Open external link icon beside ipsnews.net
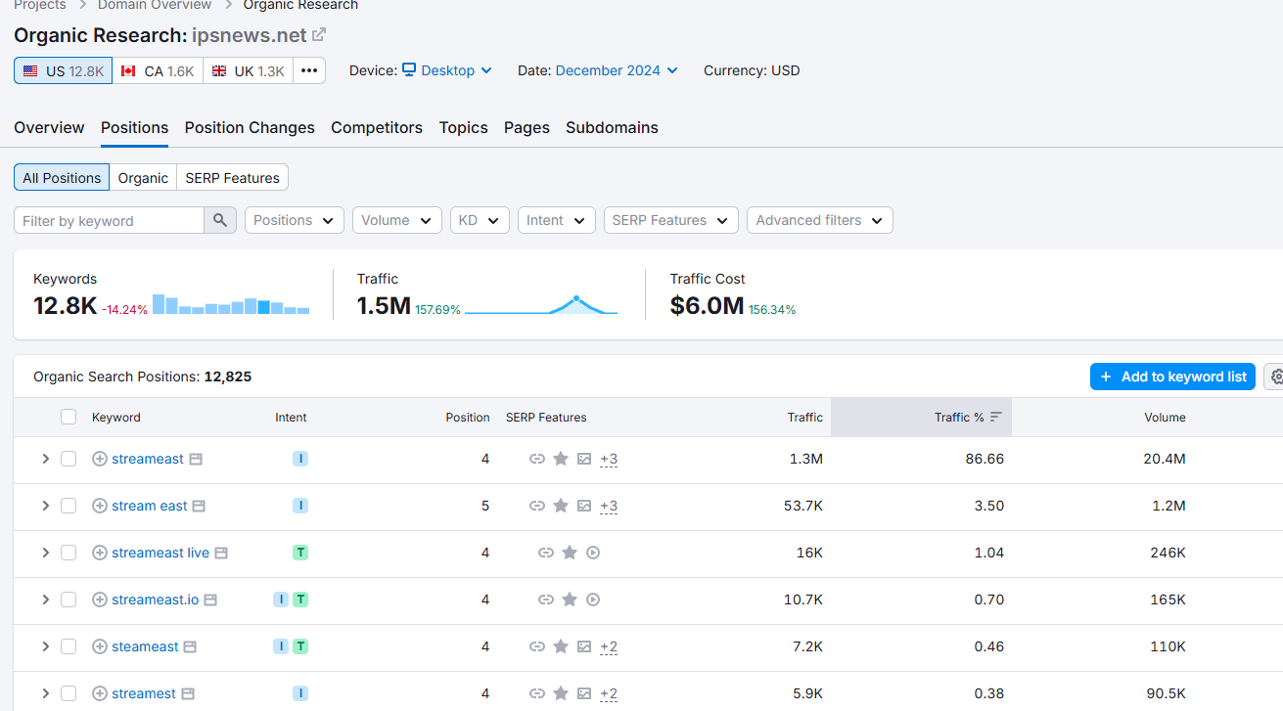Image resolution: width=1283 pixels, height=711 pixels. [x=319, y=35]
